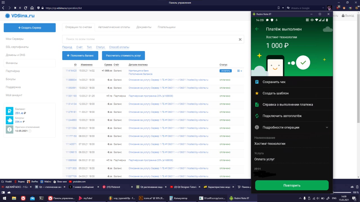
Task: Tap the back arrow in payment screen
Action: tap(257, 29)
